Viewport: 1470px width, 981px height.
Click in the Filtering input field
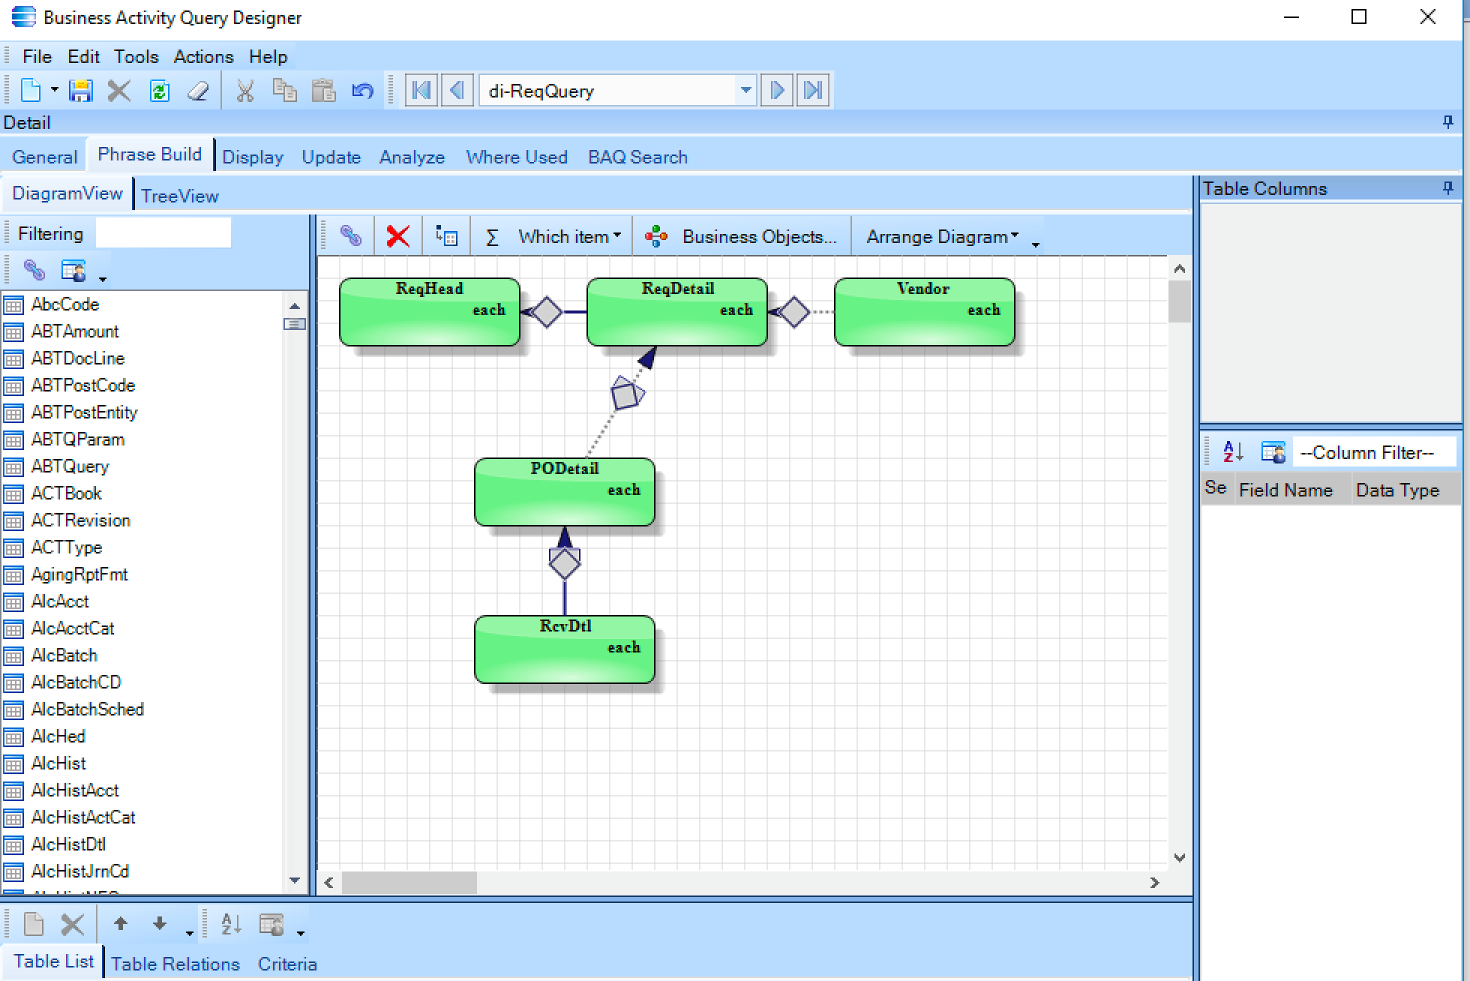tap(163, 233)
